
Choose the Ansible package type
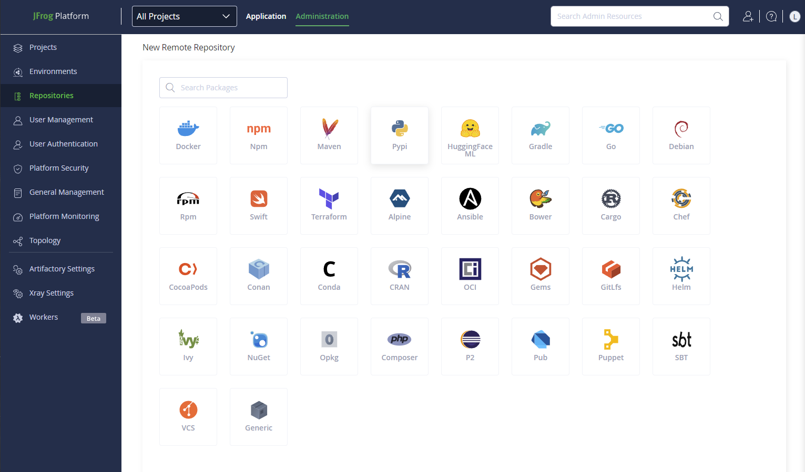(x=470, y=206)
